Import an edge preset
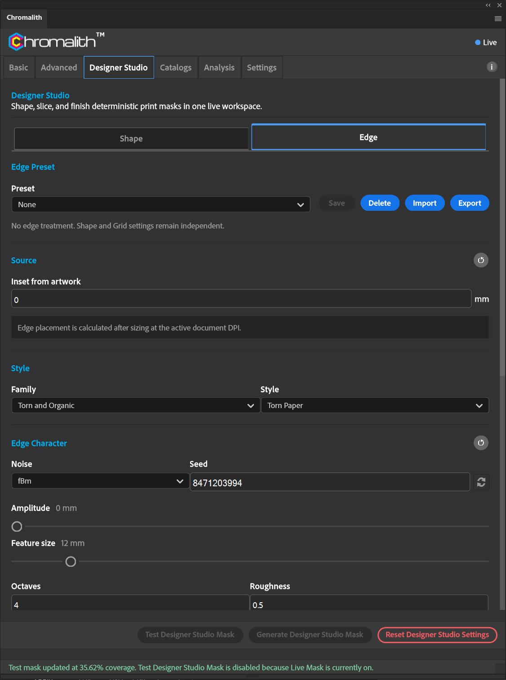The height and width of the screenshot is (680, 506). tap(425, 203)
